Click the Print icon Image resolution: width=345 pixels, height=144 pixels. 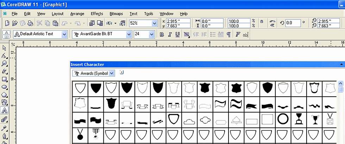coord(30,23)
